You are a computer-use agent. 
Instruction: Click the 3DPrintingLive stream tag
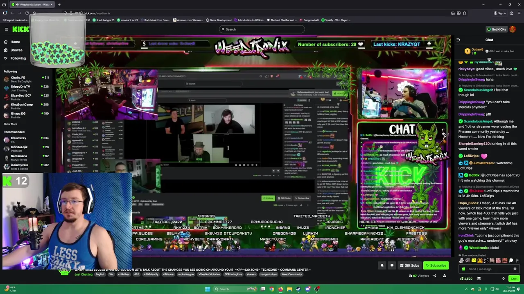point(234,274)
